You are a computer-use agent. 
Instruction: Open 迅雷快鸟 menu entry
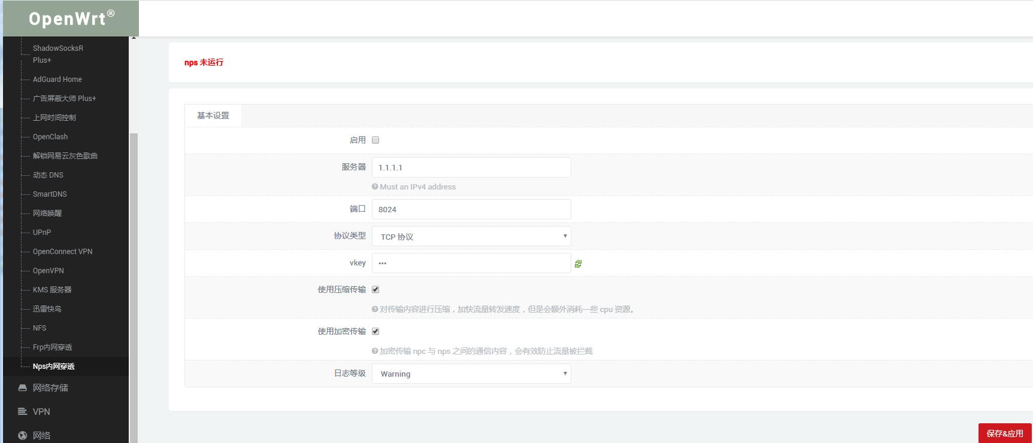point(47,308)
